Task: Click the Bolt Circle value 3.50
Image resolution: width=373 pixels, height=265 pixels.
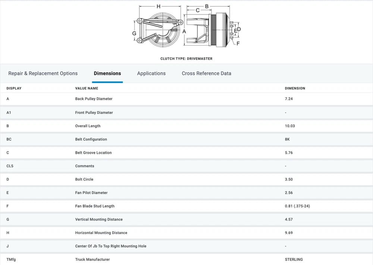Action: (x=289, y=179)
